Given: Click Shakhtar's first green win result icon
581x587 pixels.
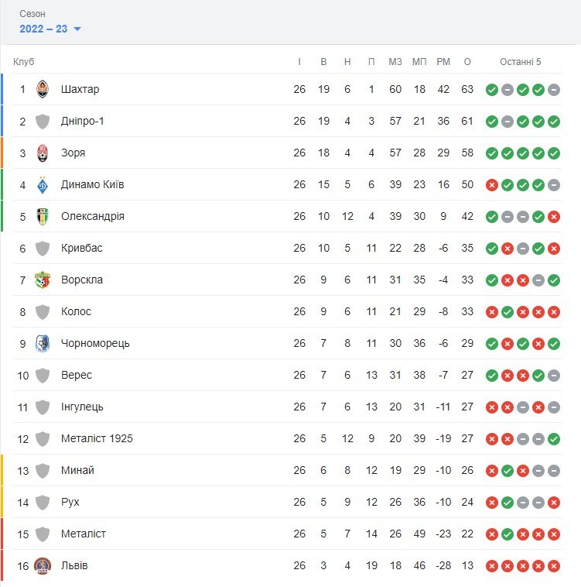Looking at the screenshot, I should point(491,89).
